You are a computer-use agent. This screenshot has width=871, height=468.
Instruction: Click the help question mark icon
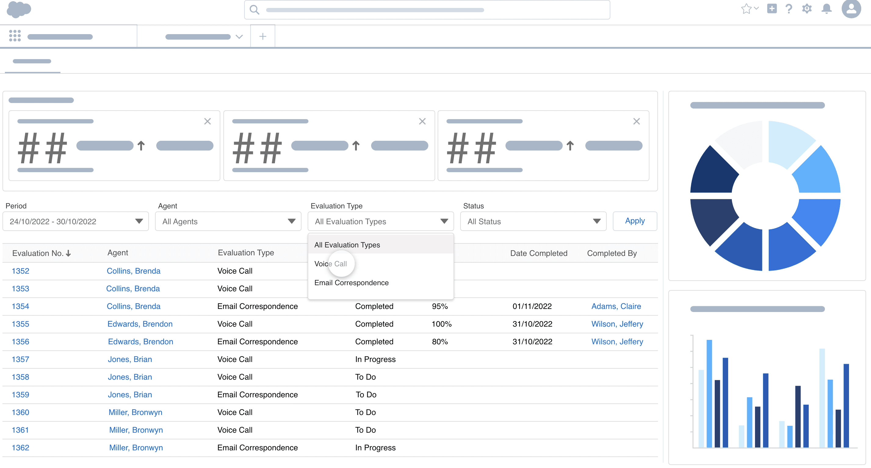[x=789, y=9]
